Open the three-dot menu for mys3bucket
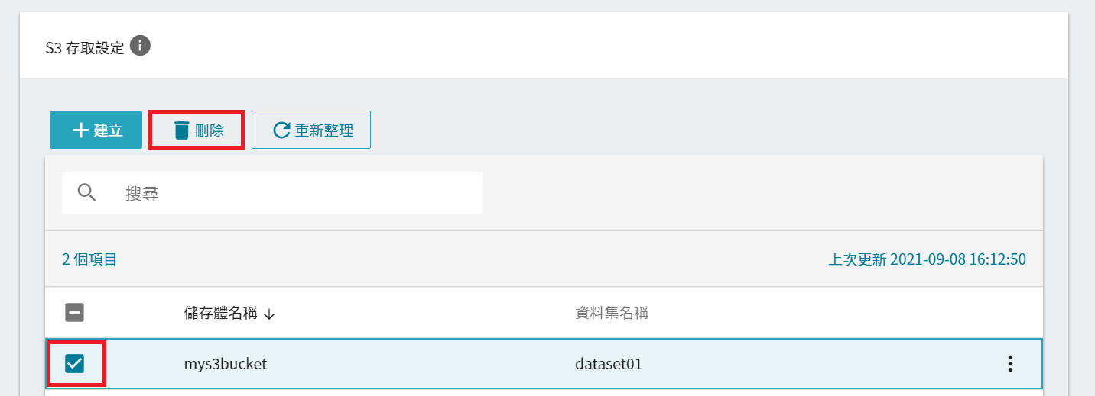This screenshot has width=1095, height=396. coord(1010,364)
